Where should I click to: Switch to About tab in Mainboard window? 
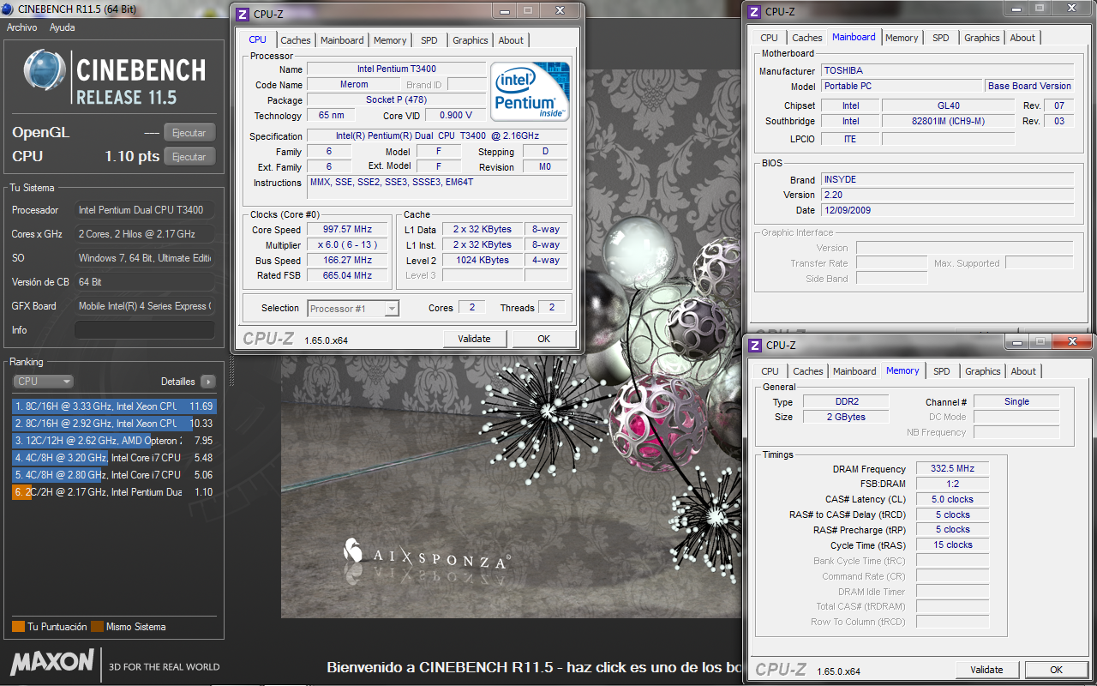[x=1022, y=38]
